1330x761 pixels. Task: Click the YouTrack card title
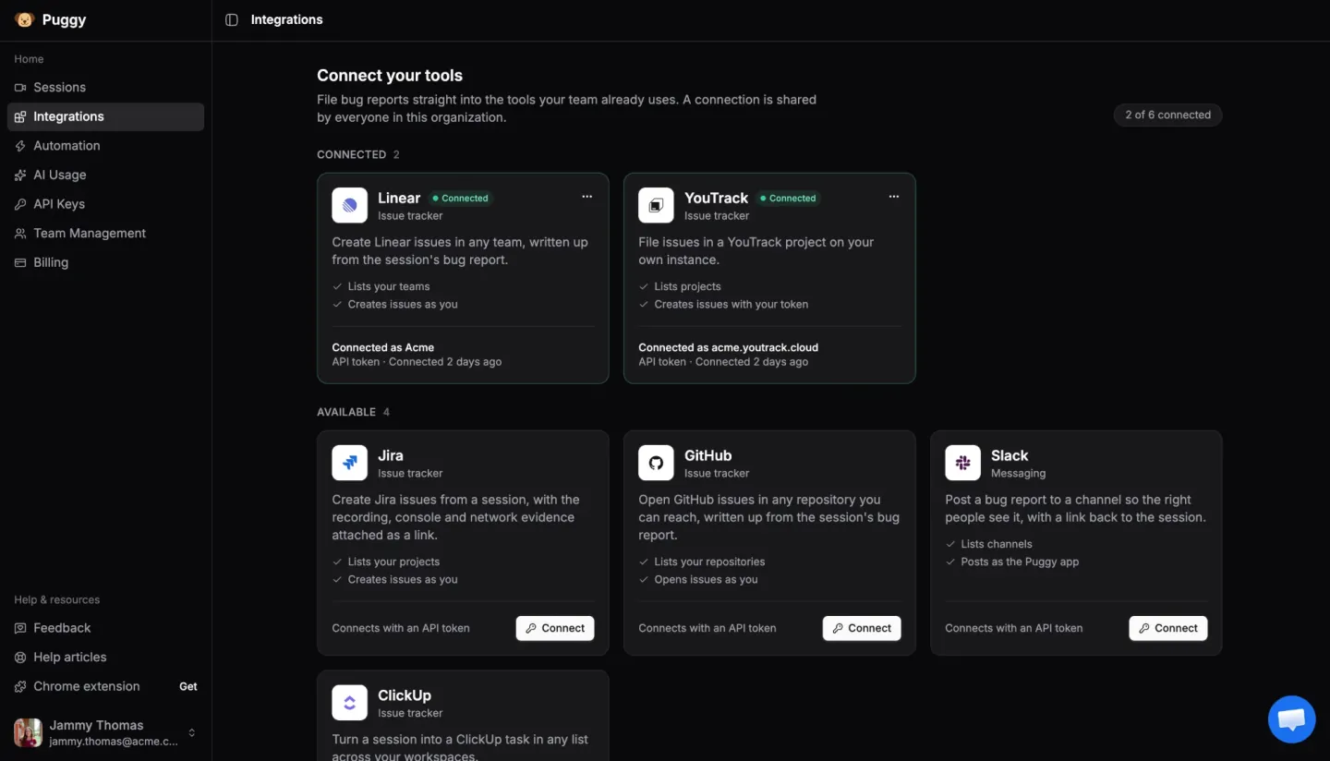point(716,198)
